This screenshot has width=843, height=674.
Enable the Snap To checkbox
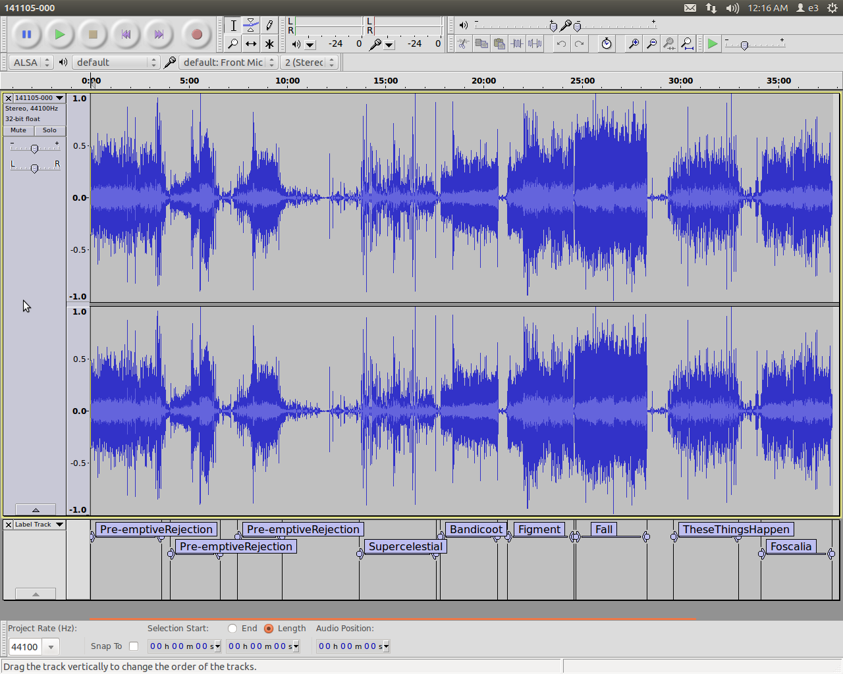pyautogui.click(x=134, y=646)
